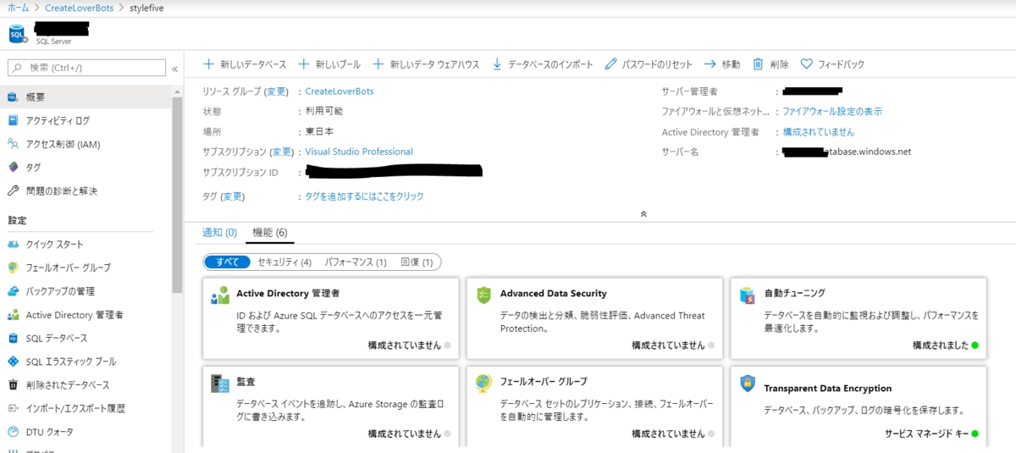Click the インポート/エクスポート履歴 icon
This screenshot has height=453, width=1016.
pyautogui.click(x=13, y=408)
